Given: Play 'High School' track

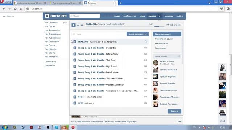Looking at the screenshot, I should coord(75,66).
